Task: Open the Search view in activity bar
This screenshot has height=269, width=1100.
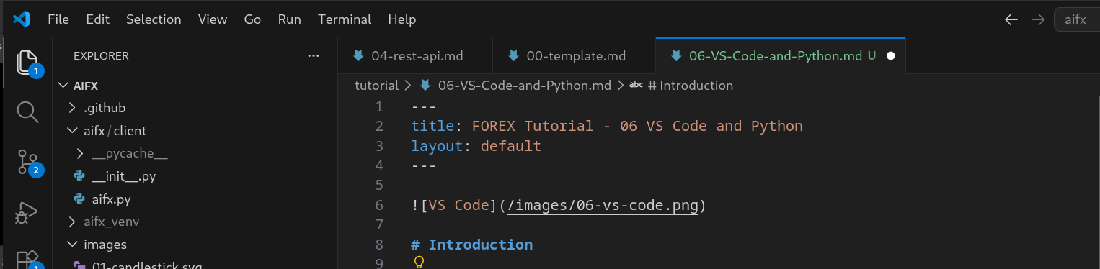Action: 27,111
